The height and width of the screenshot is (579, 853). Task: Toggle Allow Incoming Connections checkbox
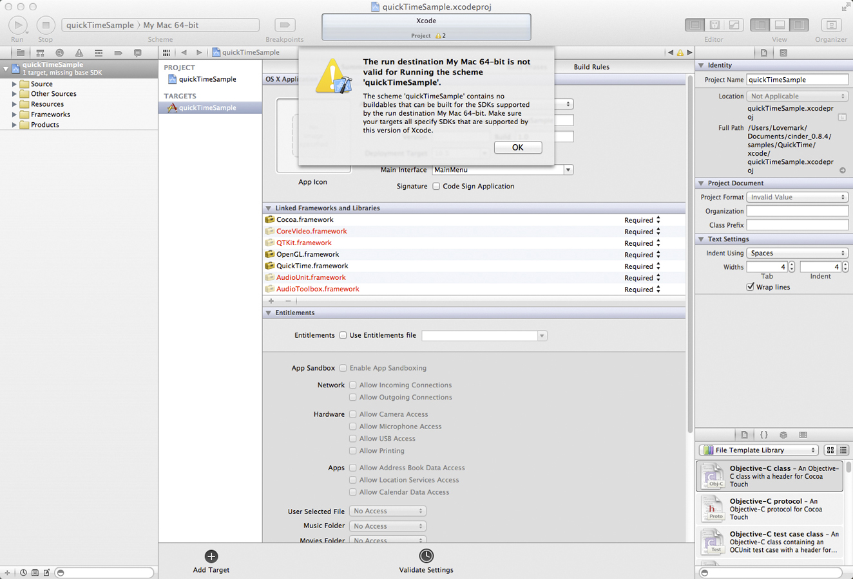coord(352,385)
